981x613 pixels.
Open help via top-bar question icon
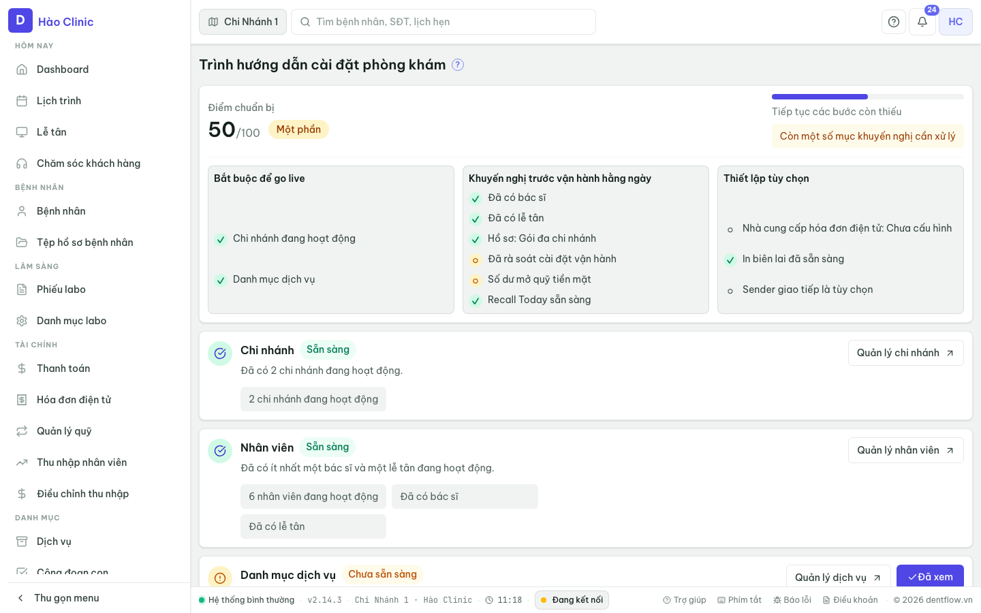pyautogui.click(x=894, y=22)
